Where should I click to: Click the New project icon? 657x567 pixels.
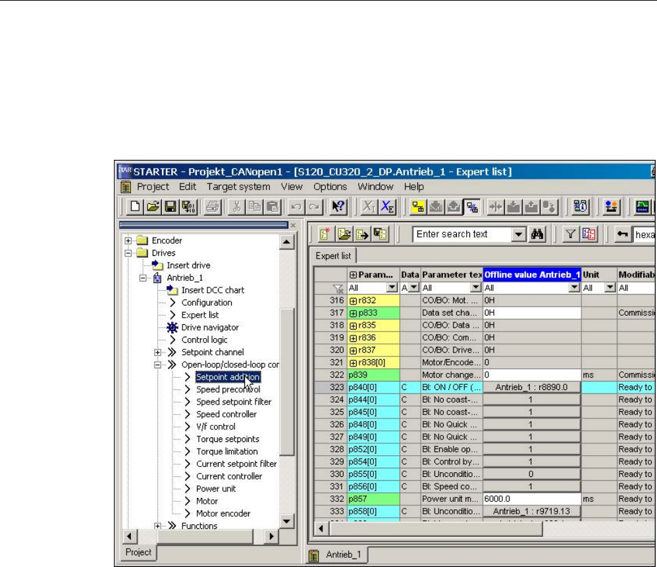point(135,207)
